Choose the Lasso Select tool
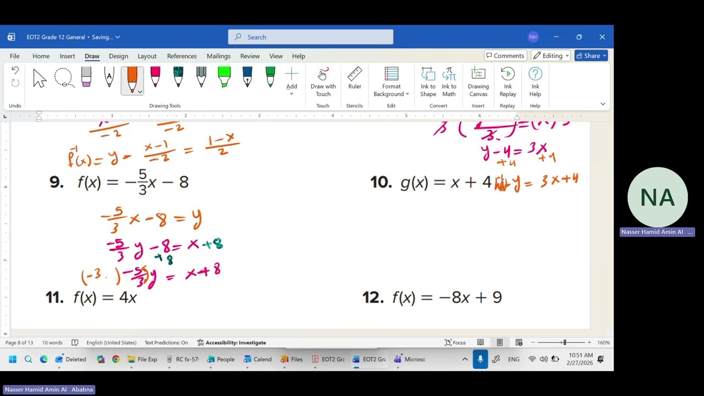704x396 pixels. pyautogui.click(x=63, y=78)
